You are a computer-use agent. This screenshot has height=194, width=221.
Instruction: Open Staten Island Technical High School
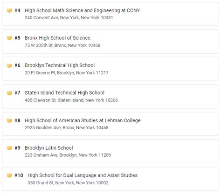(64, 93)
